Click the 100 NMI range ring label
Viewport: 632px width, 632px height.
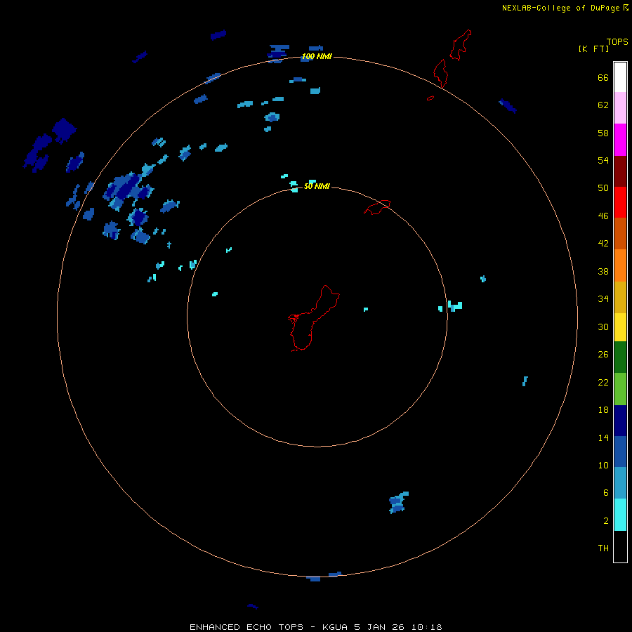(x=317, y=56)
